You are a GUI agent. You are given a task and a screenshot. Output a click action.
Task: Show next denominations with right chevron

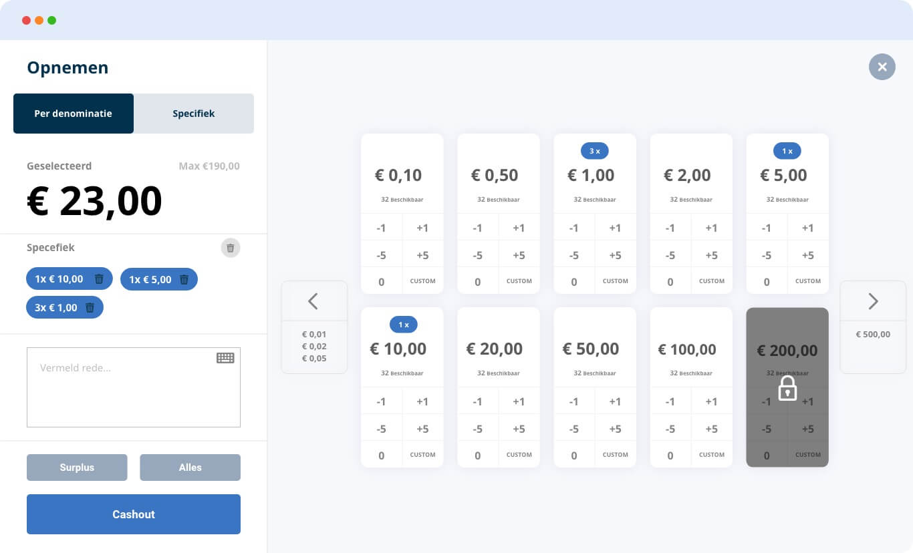(873, 301)
